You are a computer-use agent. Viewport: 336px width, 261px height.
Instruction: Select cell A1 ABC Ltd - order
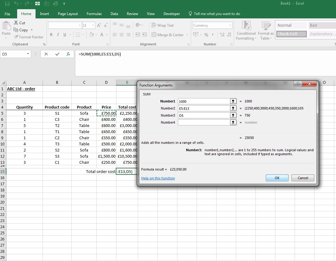pyautogui.click(x=25, y=89)
